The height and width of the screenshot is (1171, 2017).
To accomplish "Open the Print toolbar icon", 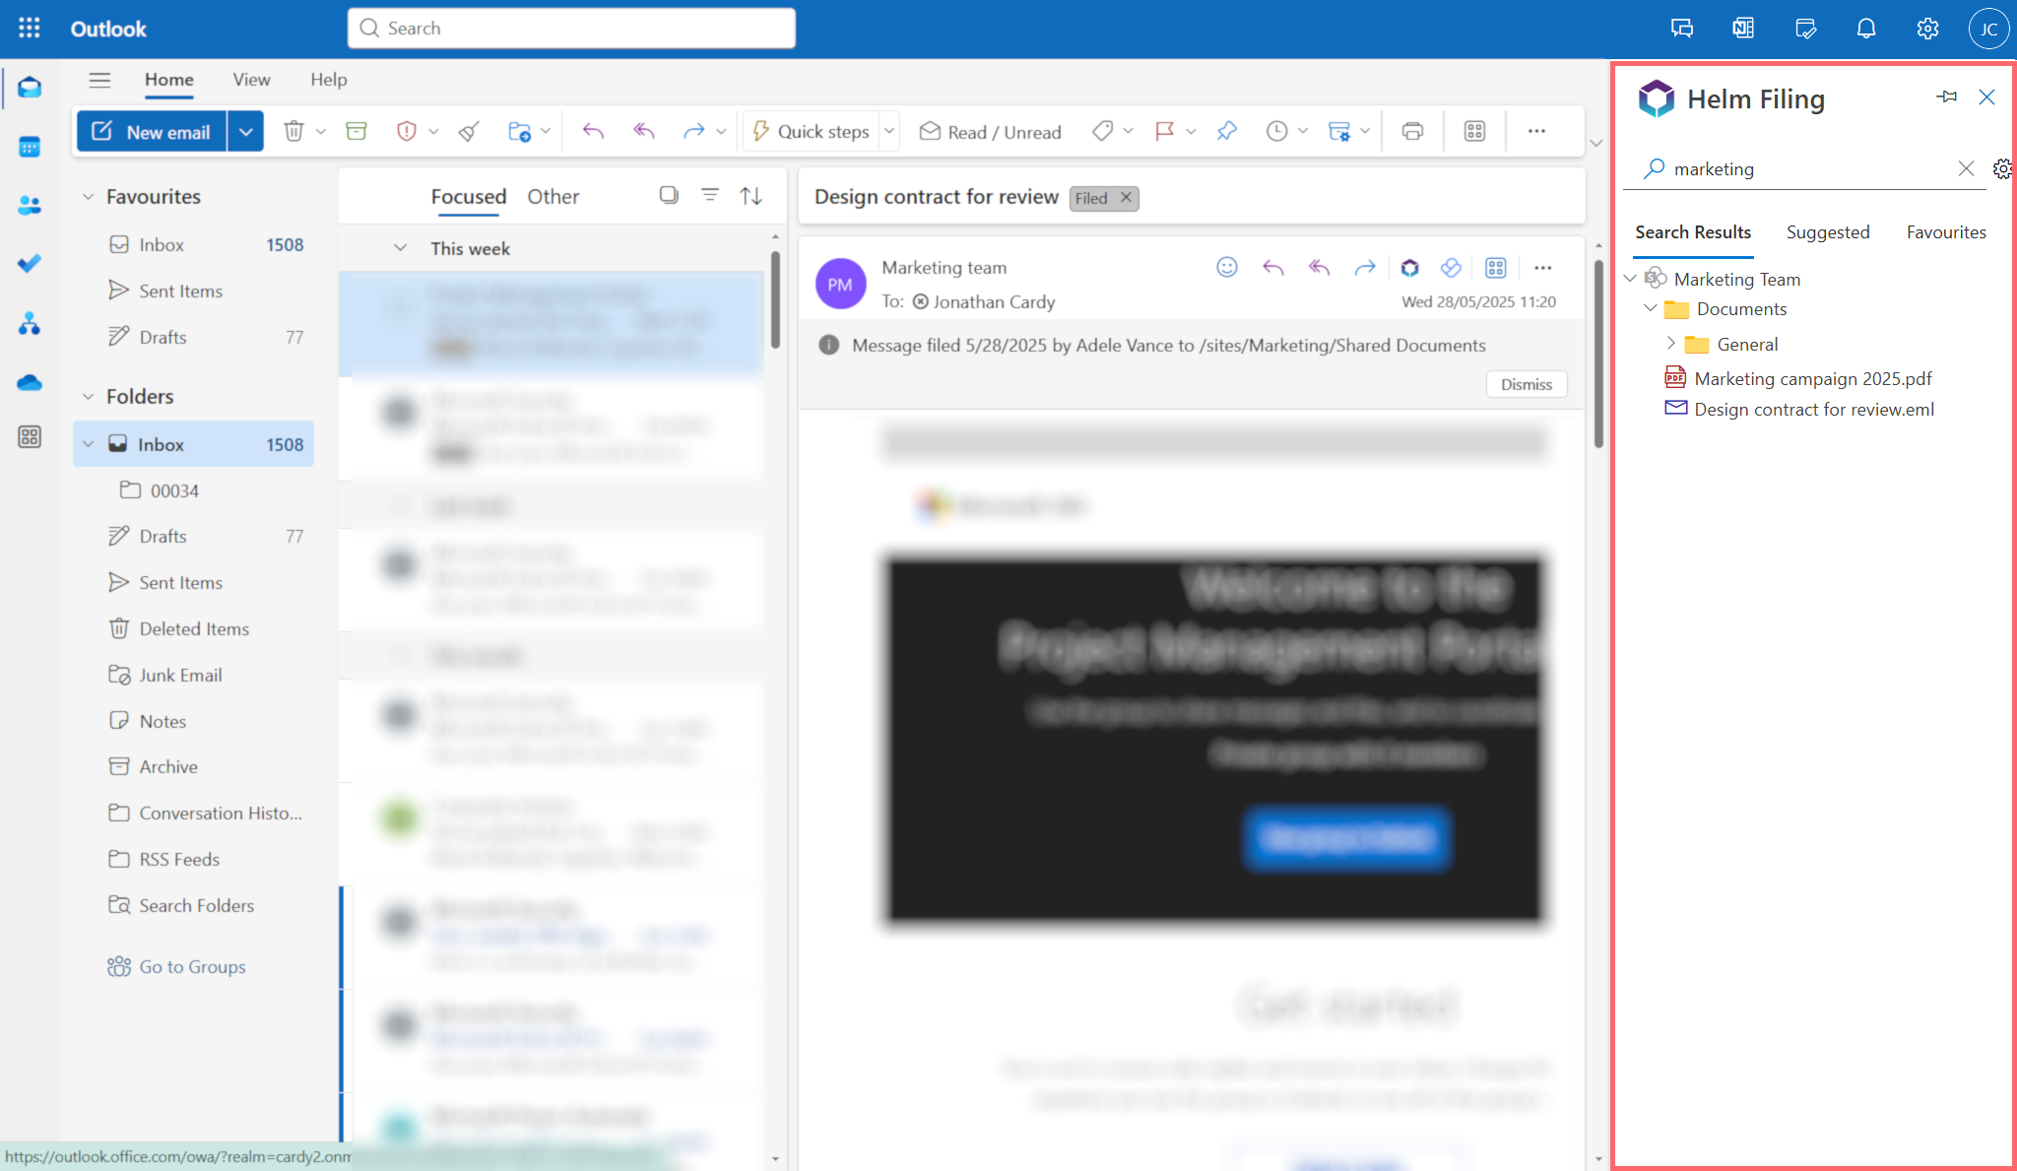I will pos(1412,131).
